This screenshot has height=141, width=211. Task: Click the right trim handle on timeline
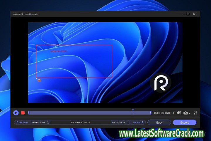(x=151, y=113)
